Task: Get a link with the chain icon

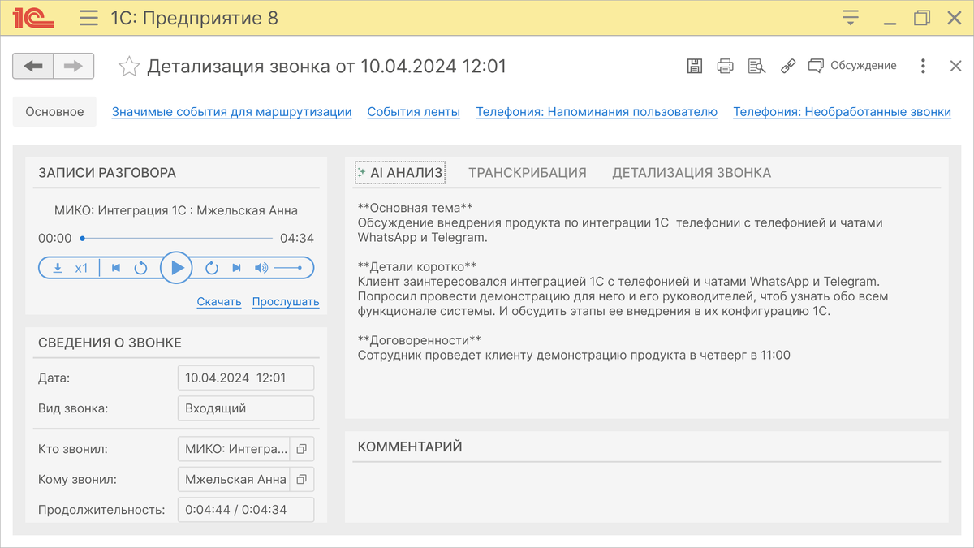Action: [x=787, y=67]
